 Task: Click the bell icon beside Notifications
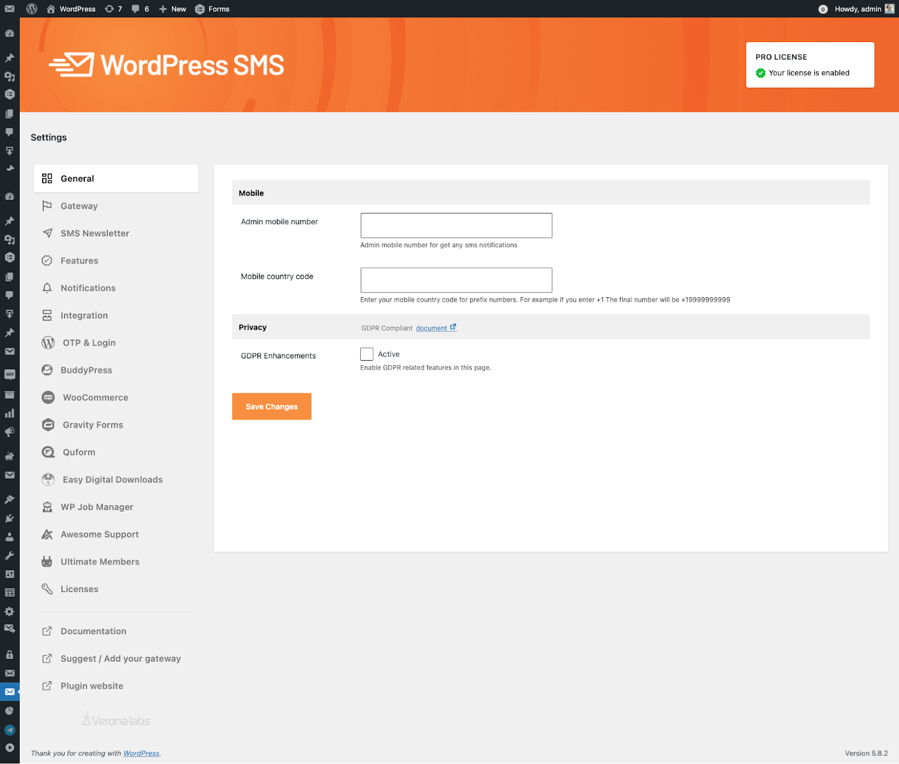coord(47,288)
